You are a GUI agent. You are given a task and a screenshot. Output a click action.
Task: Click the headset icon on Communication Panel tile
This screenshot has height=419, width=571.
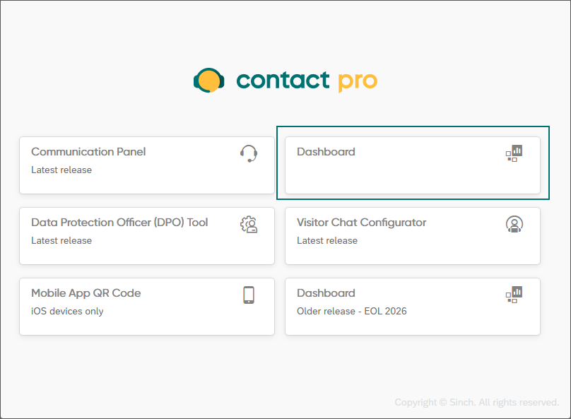coord(249,153)
